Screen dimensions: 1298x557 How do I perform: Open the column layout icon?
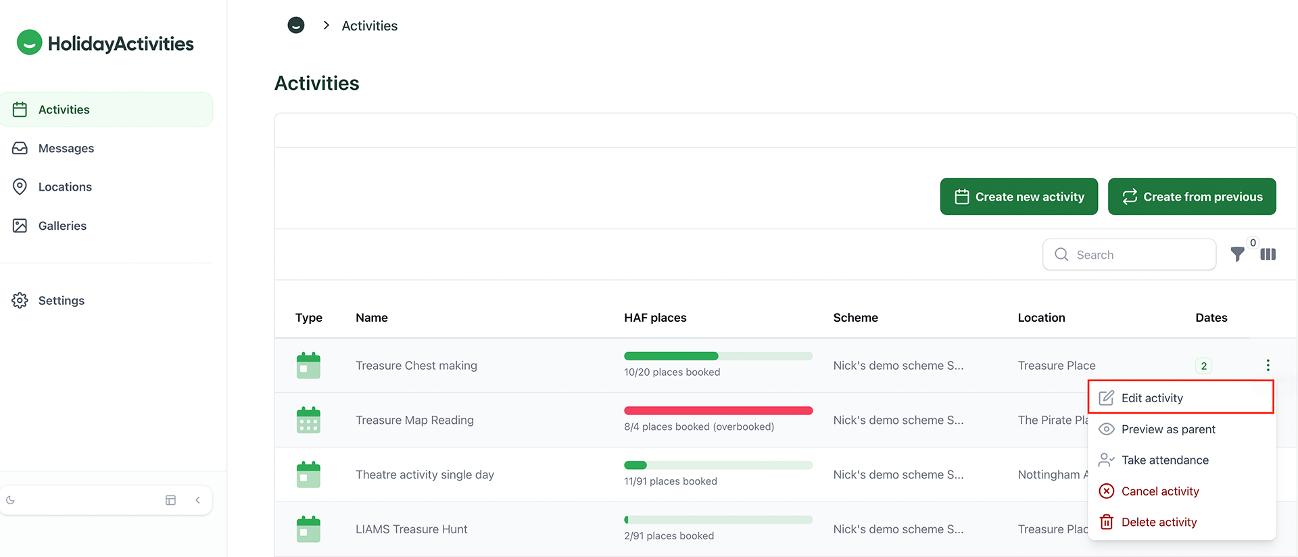click(1268, 254)
